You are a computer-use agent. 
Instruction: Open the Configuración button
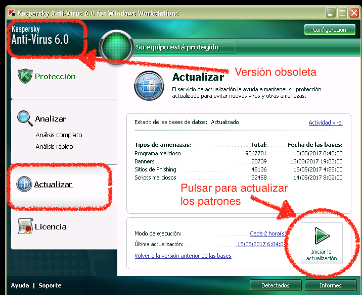330,30
